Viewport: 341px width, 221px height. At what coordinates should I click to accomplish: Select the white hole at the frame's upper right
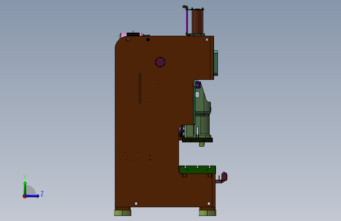(207, 40)
